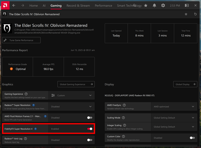Expand Gaming Experience Custom dropdown
Viewport: 201px width, 148px height.
tap(72, 95)
